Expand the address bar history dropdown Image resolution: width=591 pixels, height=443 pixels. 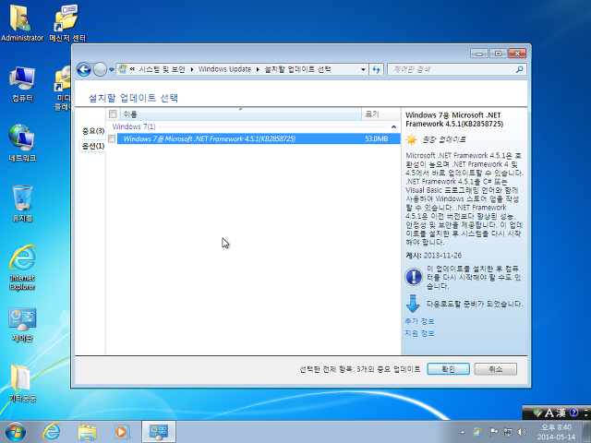[x=363, y=70]
